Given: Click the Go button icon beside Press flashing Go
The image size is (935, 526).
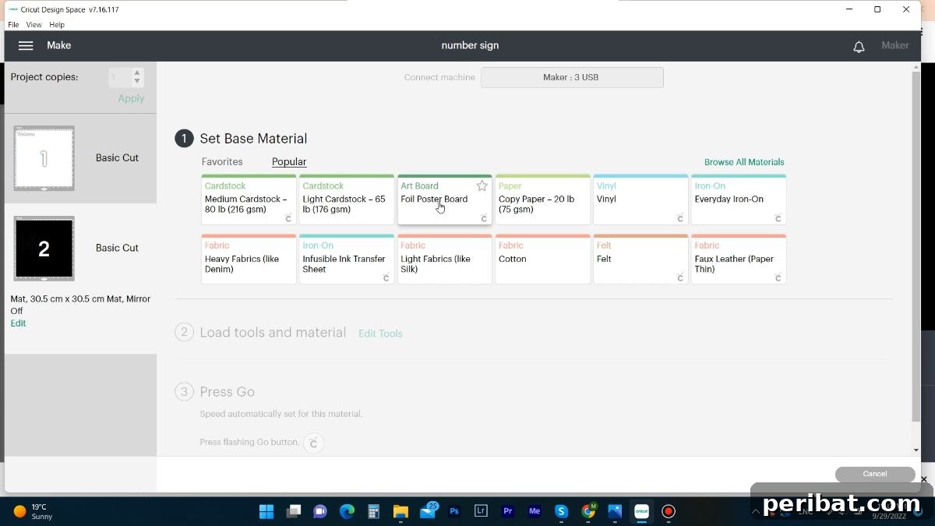Looking at the screenshot, I should pos(313,443).
